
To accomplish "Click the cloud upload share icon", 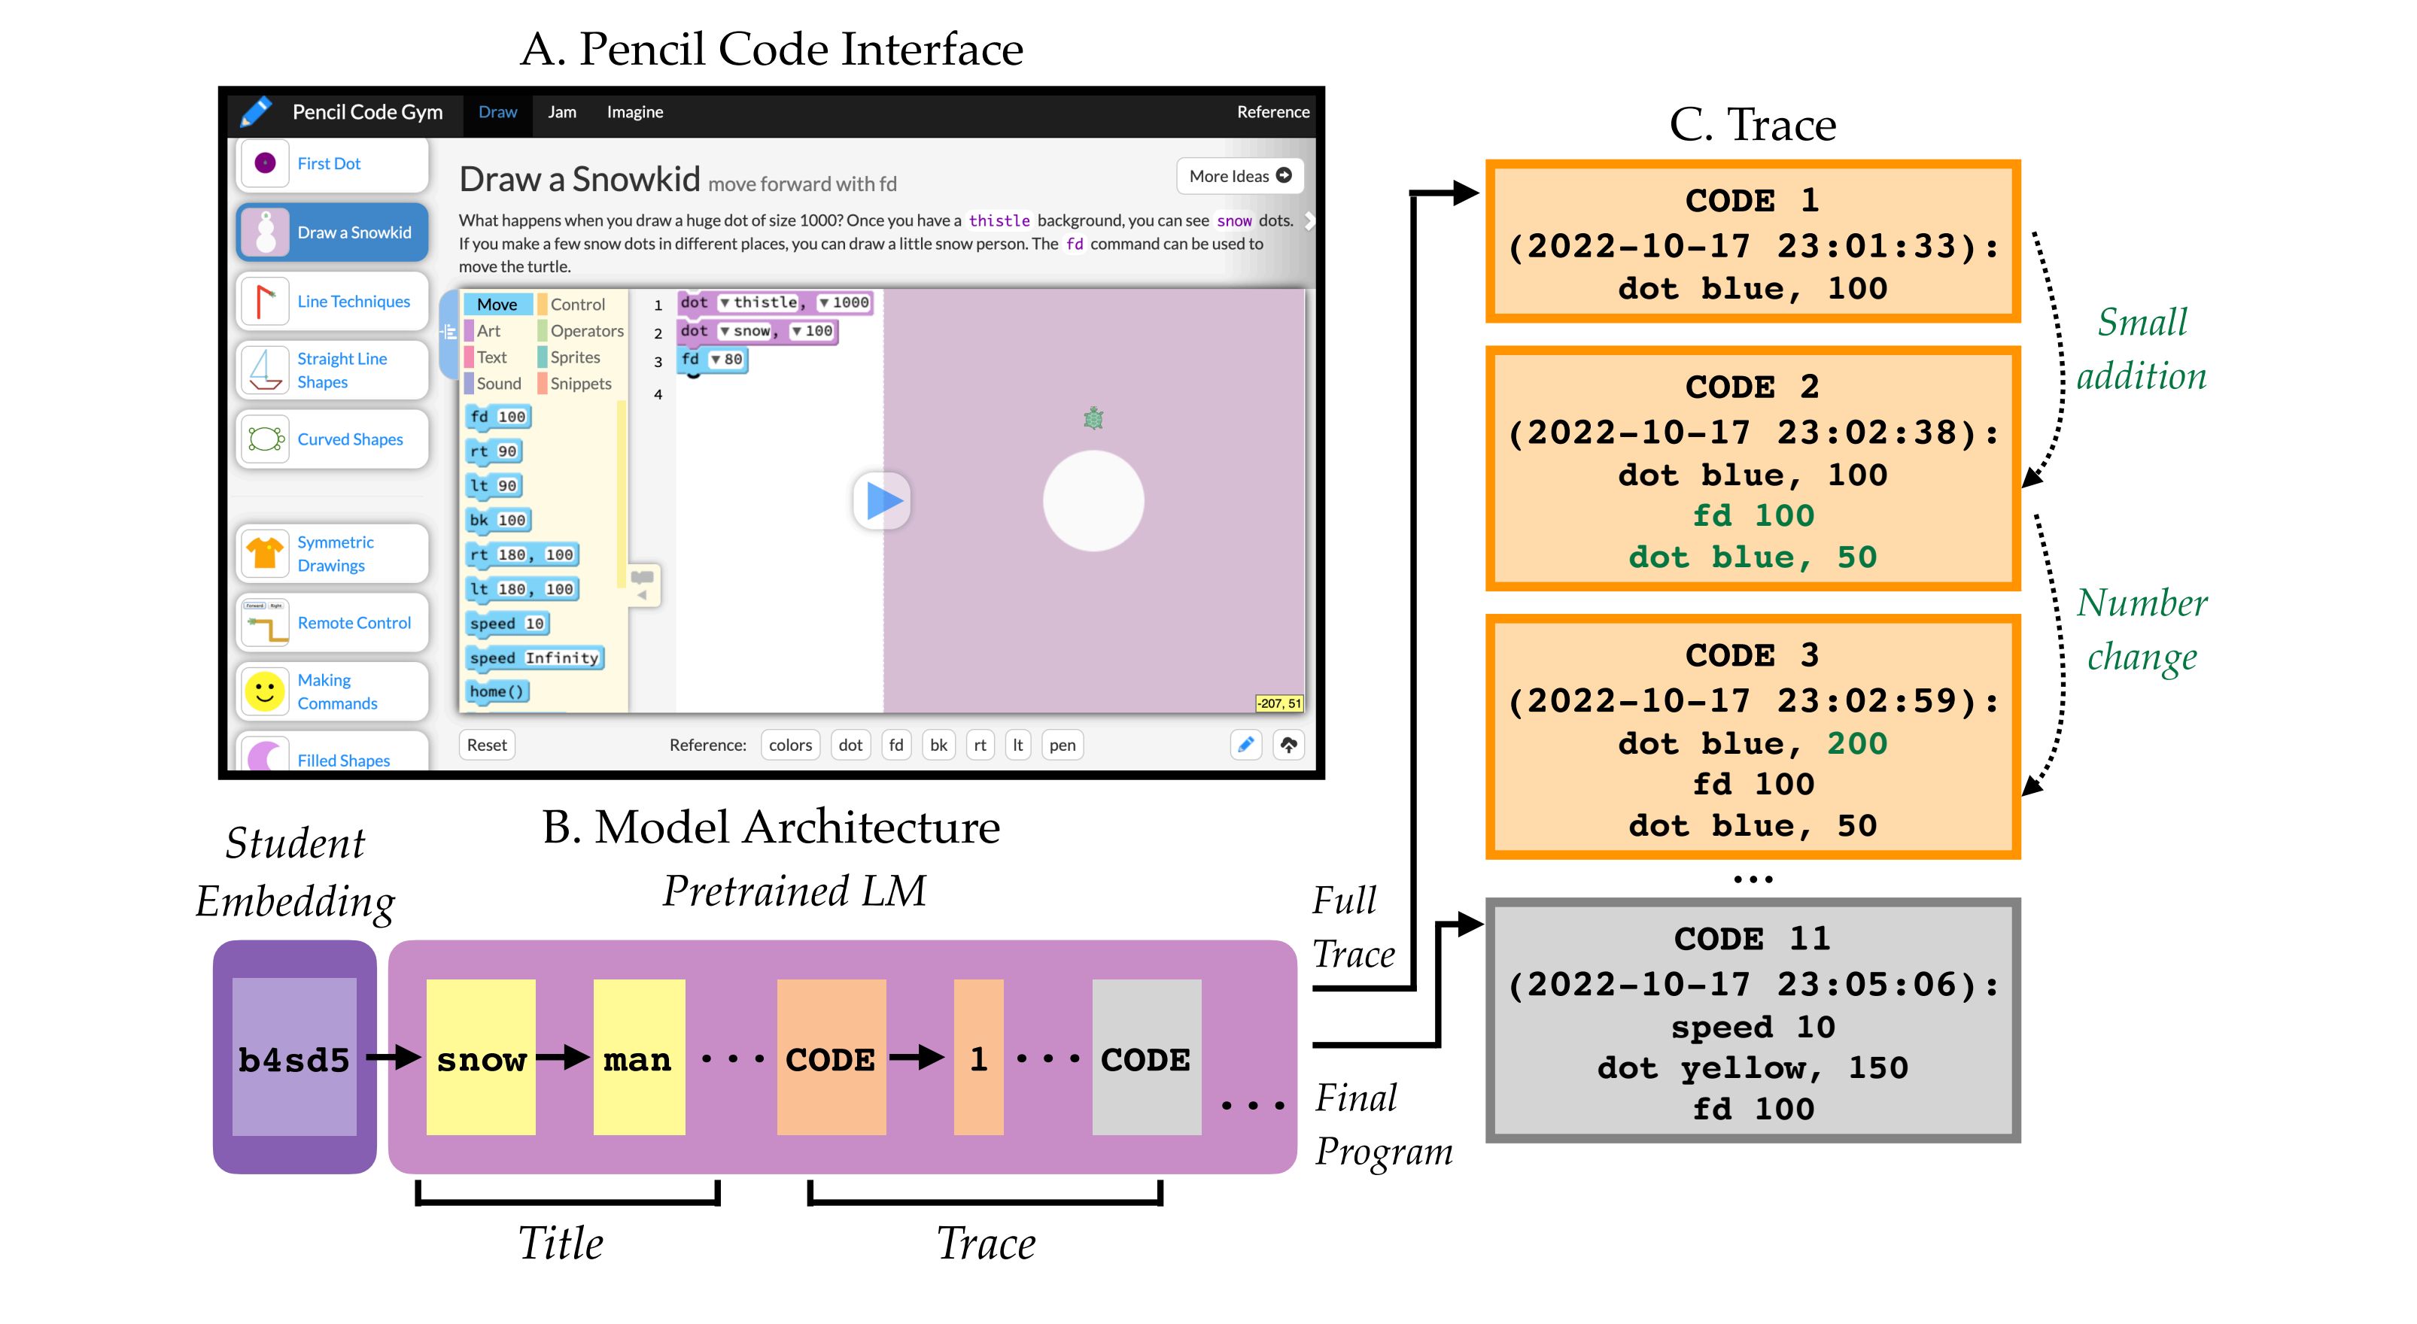I will (1288, 745).
